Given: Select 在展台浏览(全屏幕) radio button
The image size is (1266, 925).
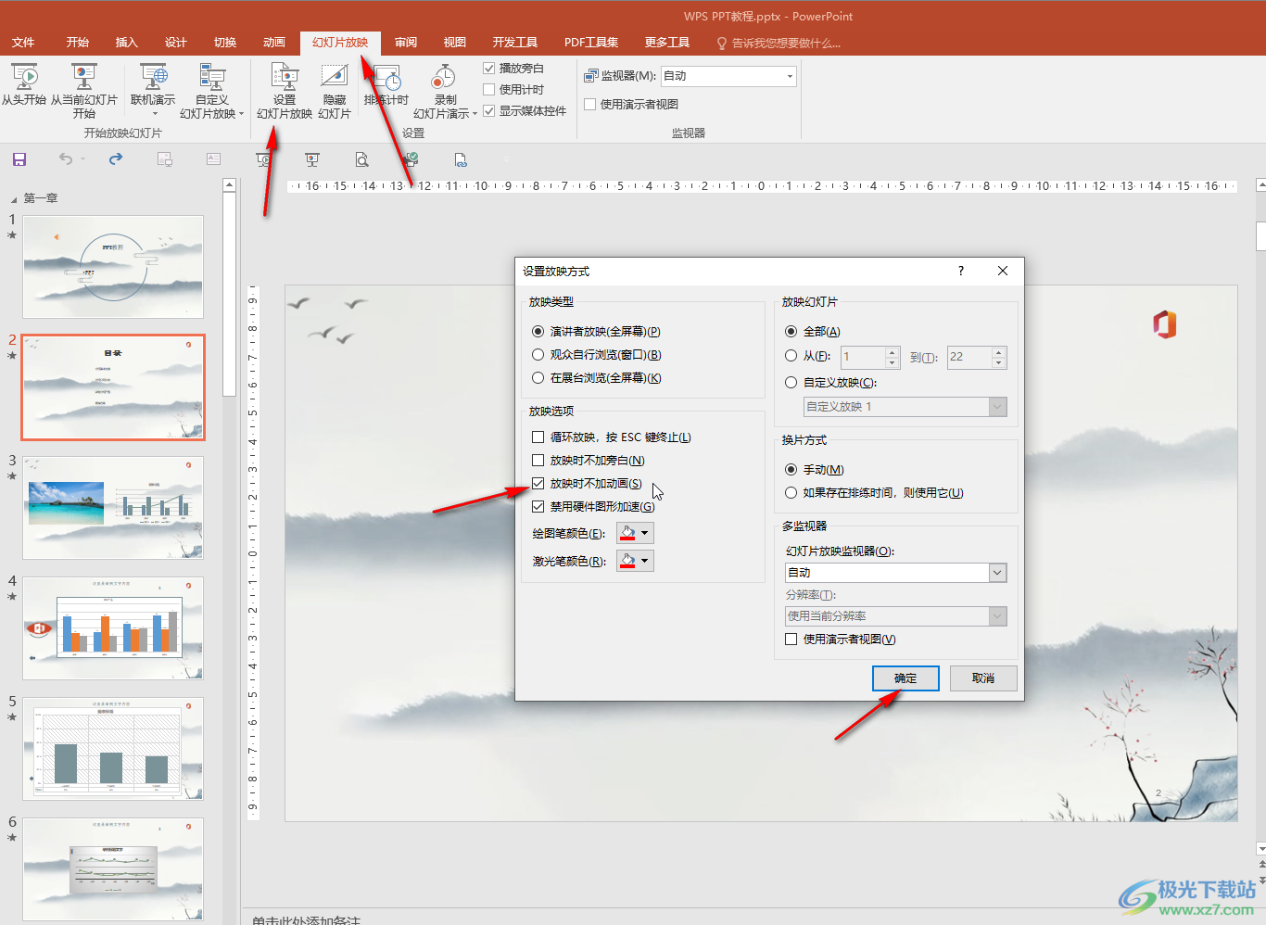Looking at the screenshot, I should [538, 377].
